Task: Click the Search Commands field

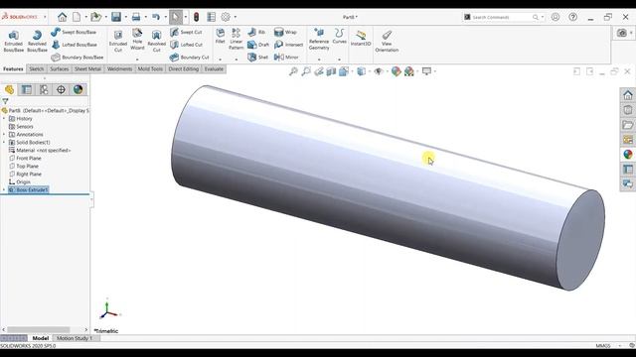Action: tap(501, 17)
